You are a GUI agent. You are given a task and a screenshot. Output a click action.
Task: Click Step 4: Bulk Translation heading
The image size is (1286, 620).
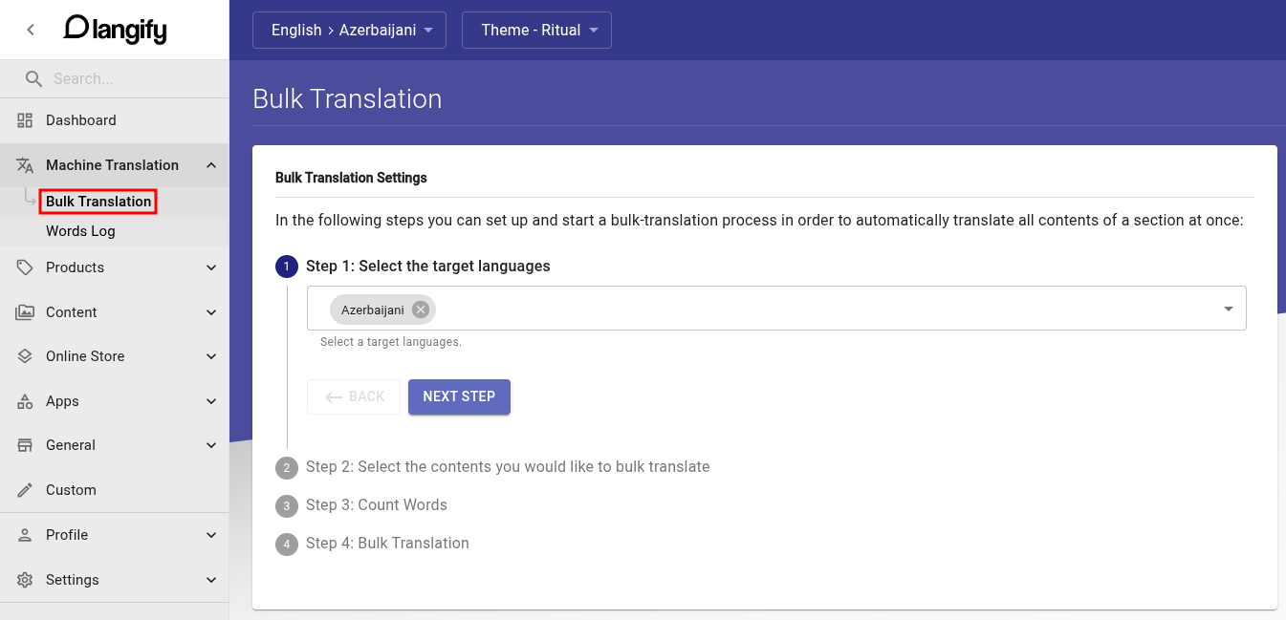pos(387,544)
